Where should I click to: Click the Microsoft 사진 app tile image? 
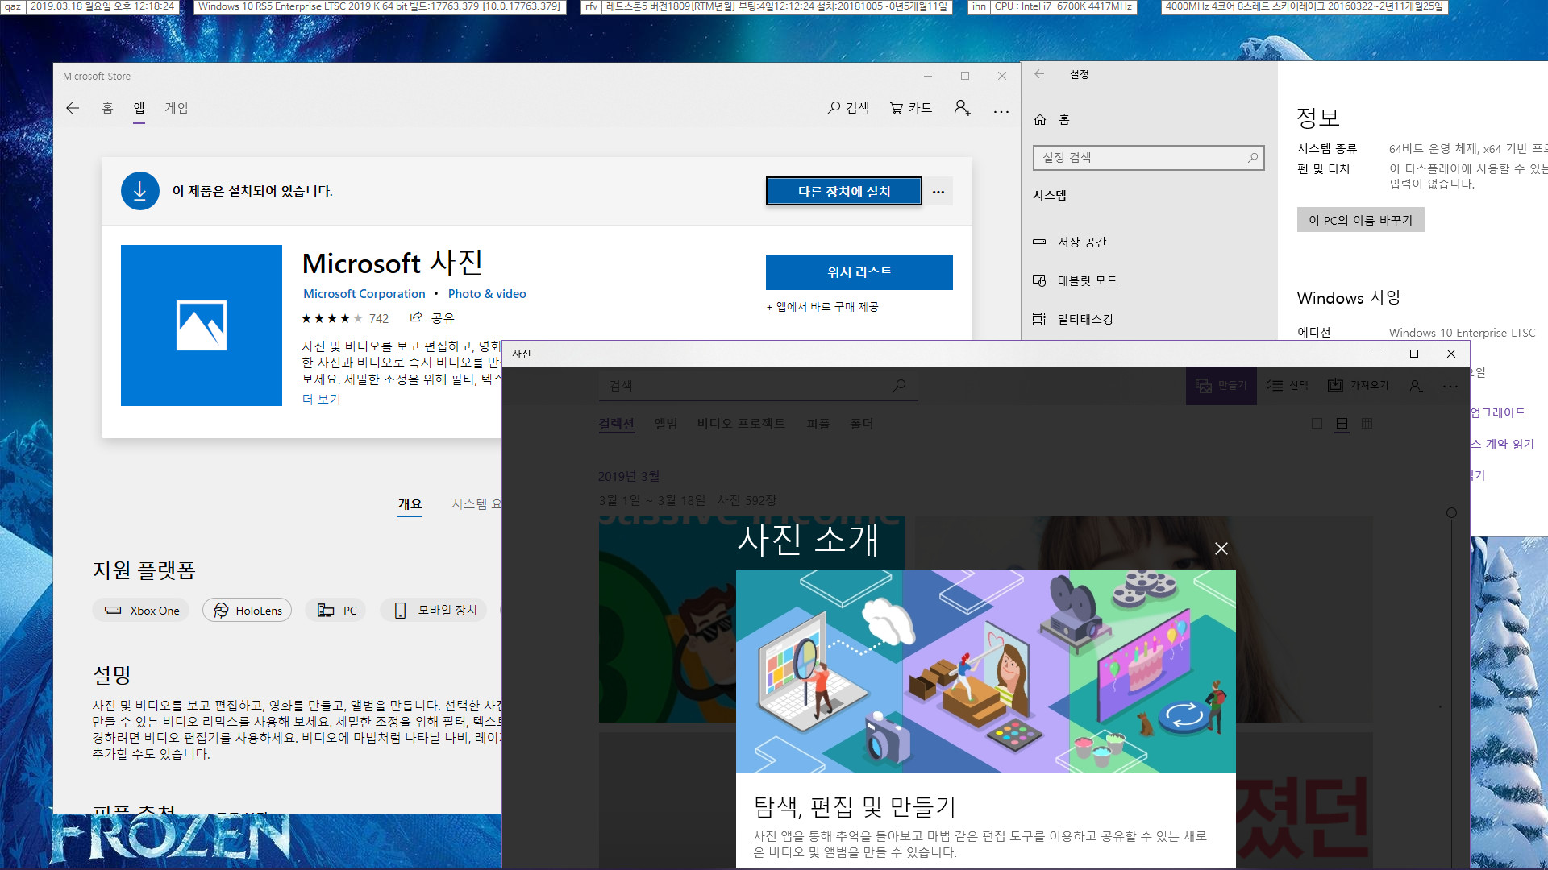coord(202,325)
